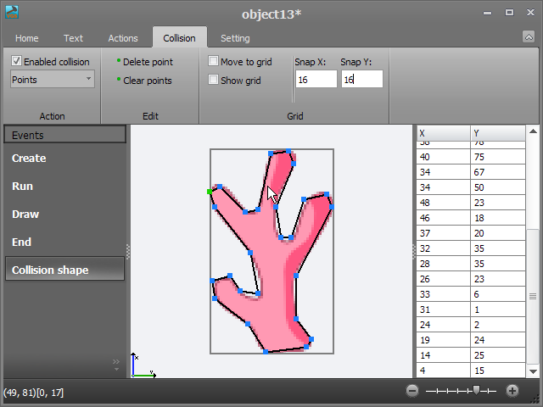
Task: Enable the Move to grid checkbox
Action: click(214, 62)
